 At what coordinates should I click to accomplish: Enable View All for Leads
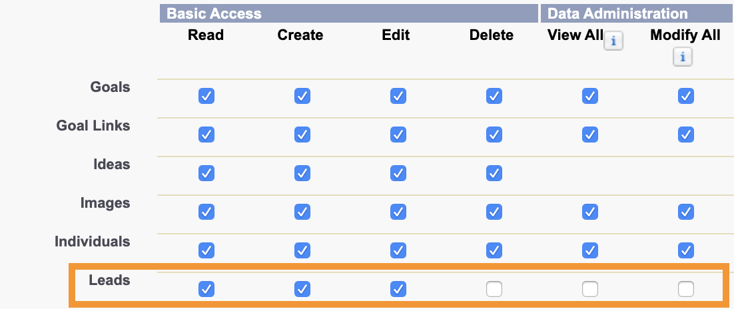tap(590, 289)
